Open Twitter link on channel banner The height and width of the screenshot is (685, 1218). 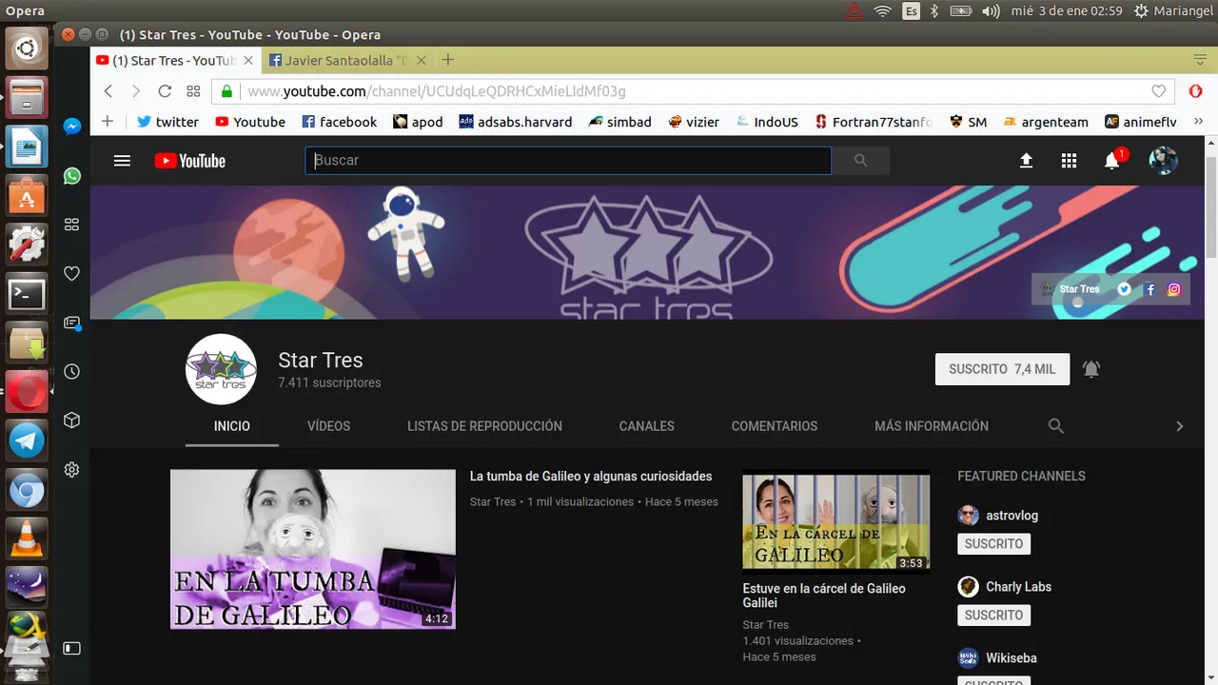coord(1124,289)
